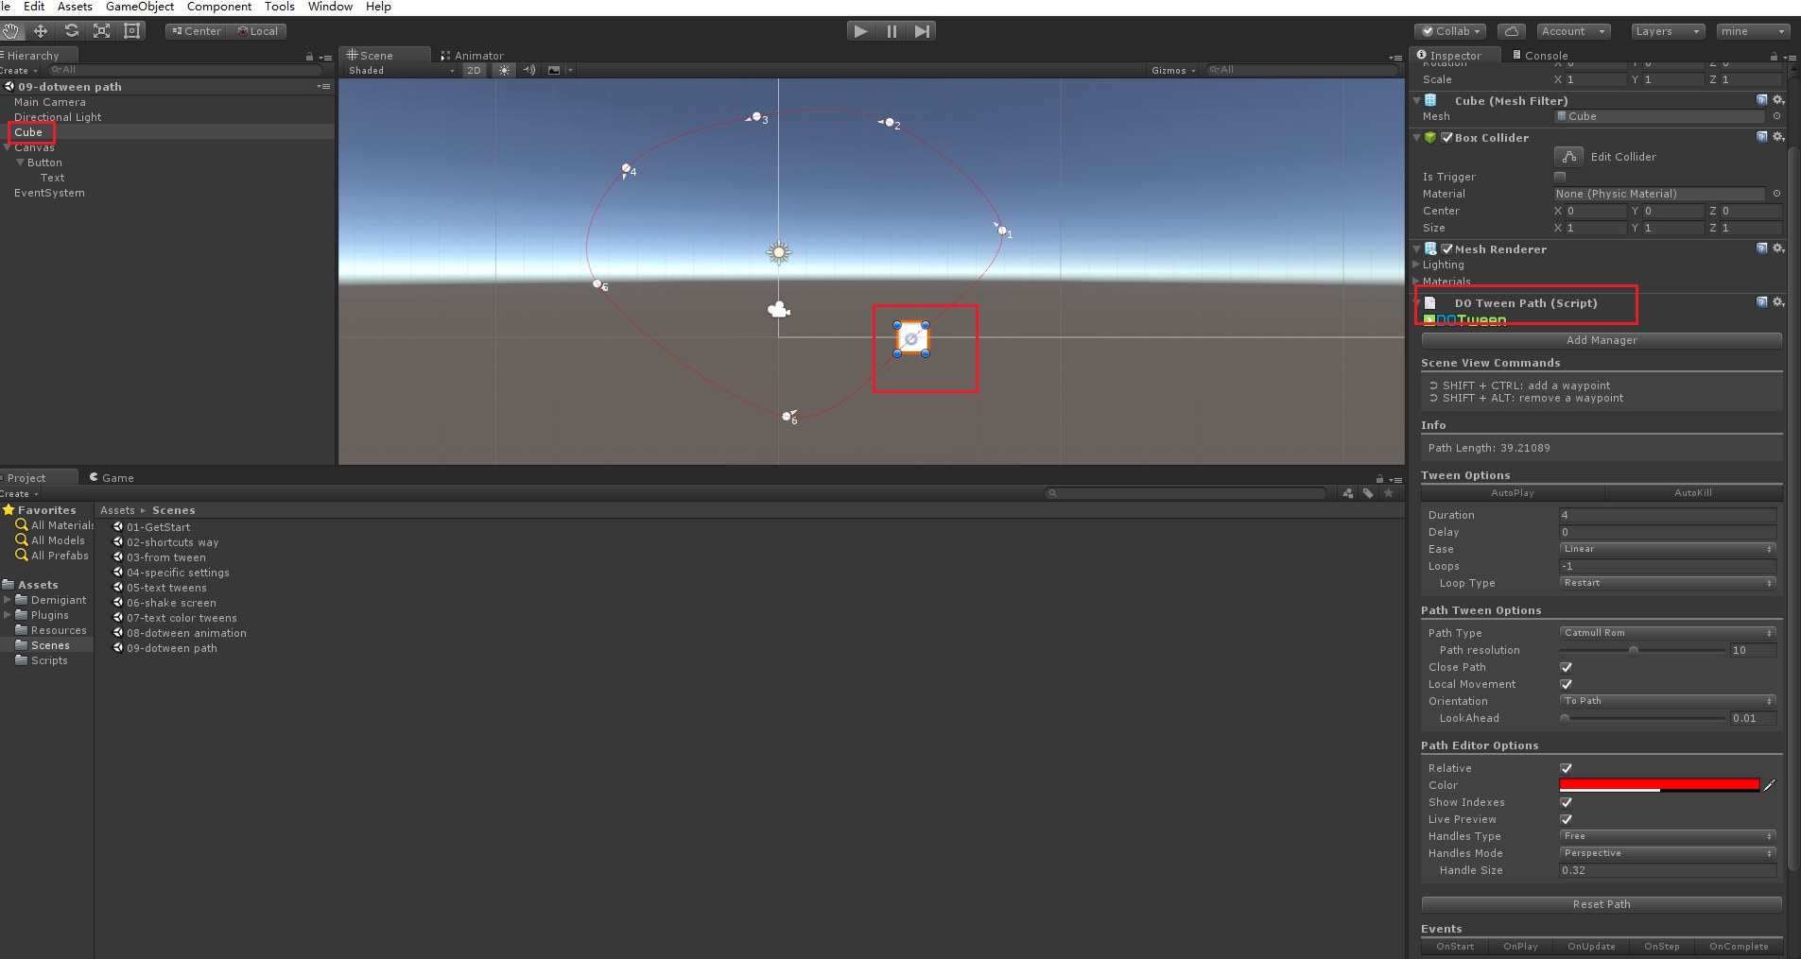Viewport: 1801px width, 959px height.
Task: Open Collab dropdown
Action: [1451, 31]
